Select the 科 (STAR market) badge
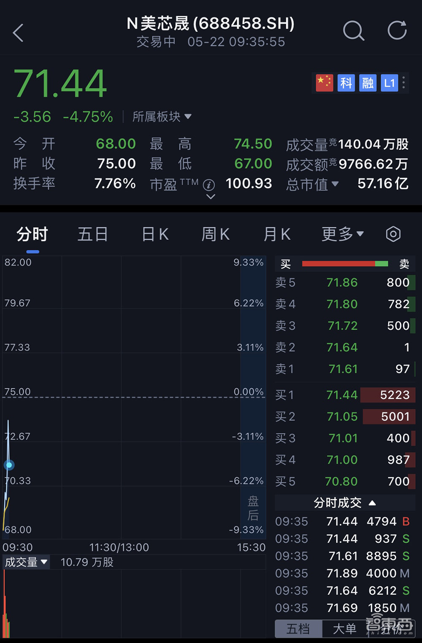This screenshot has width=422, height=643. tap(346, 83)
